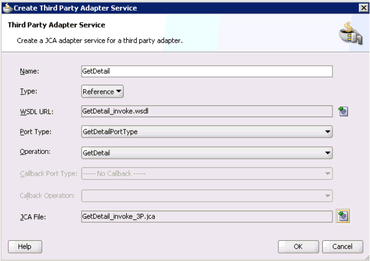The width and height of the screenshot is (370, 261).
Task: Open the Callback Port Type dropdown
Action: tap(207, 173)
